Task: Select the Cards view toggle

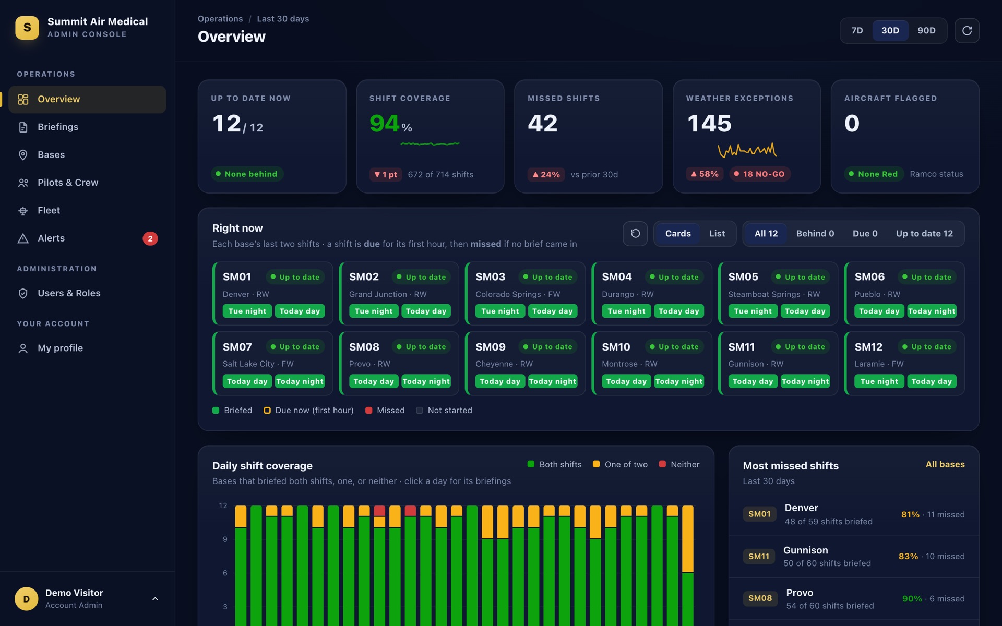Action: pos(678,234)
